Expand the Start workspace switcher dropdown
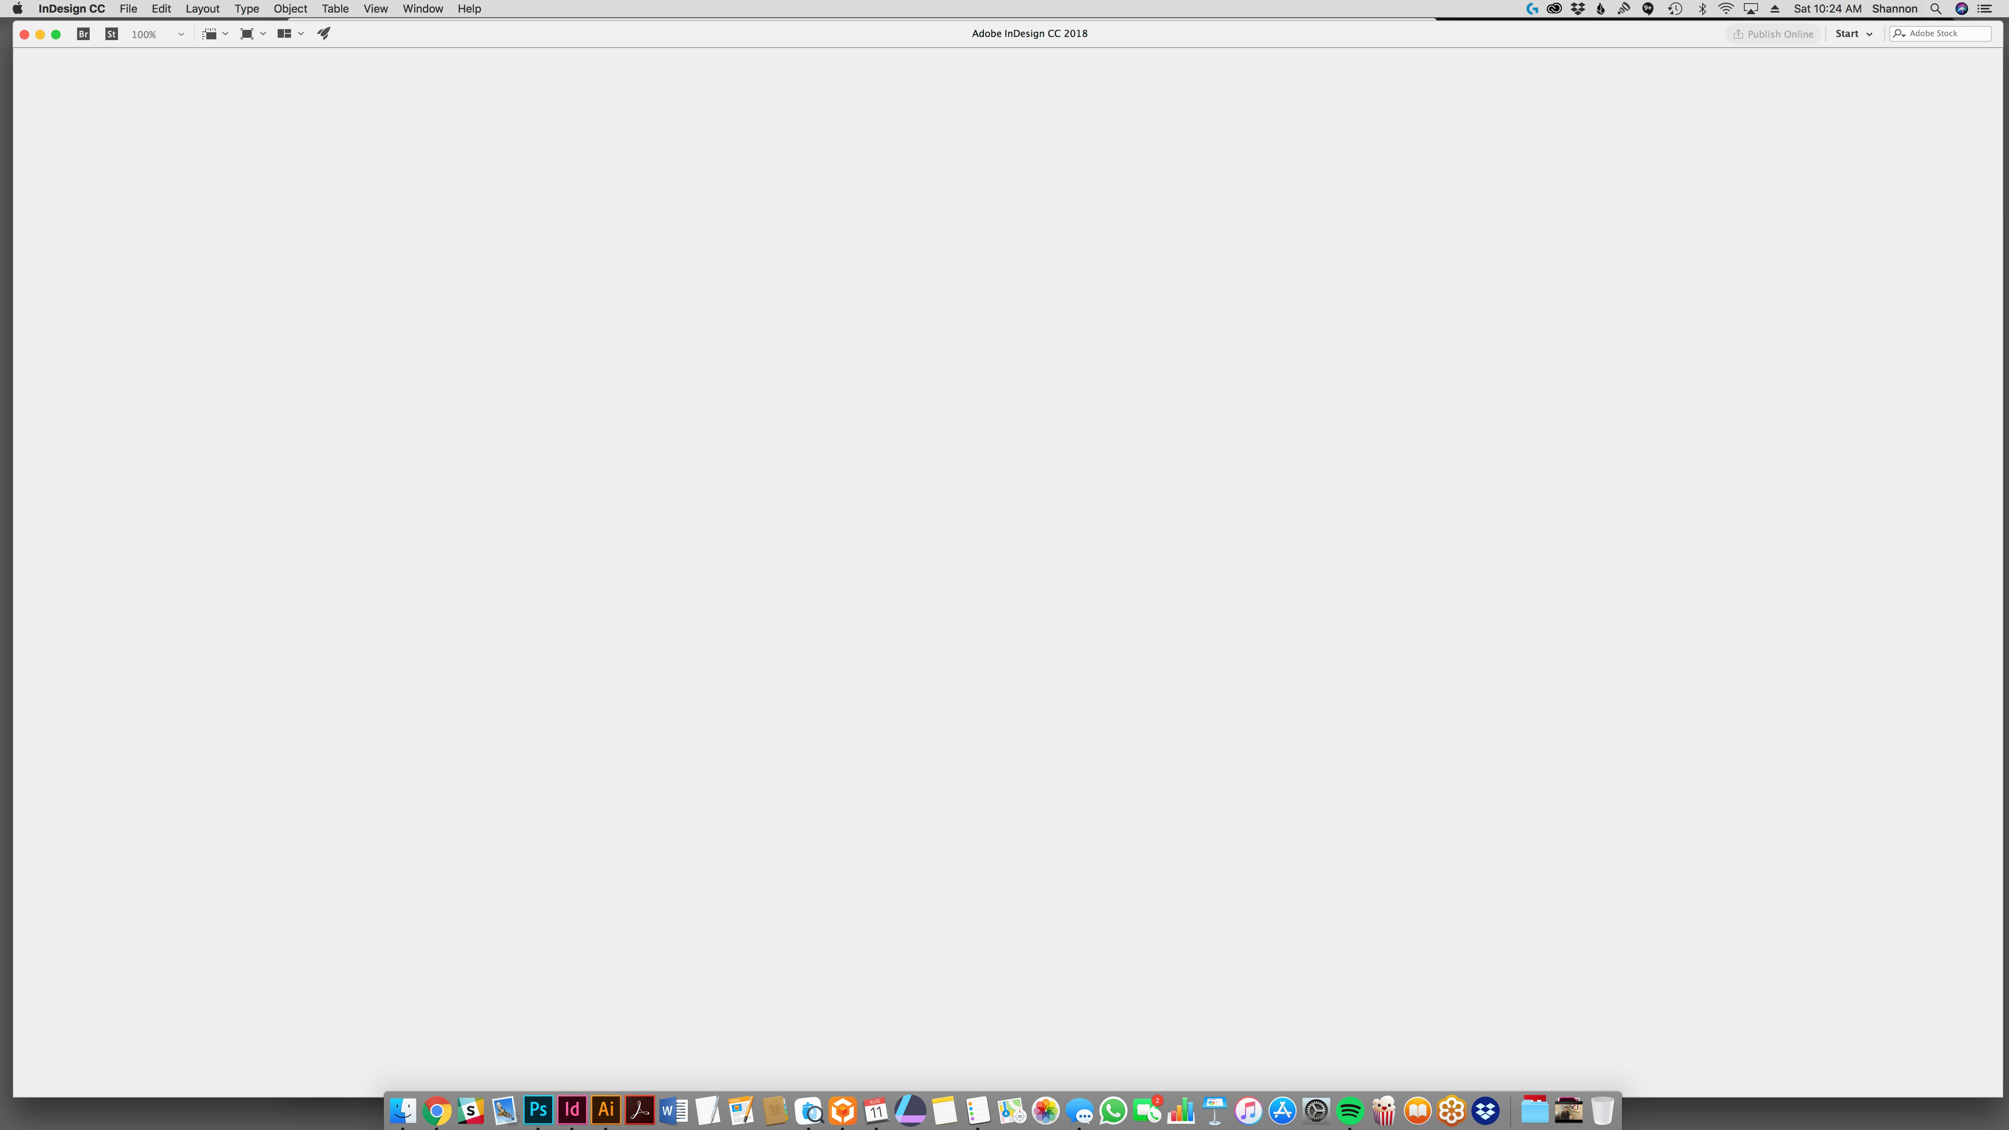The image size is (2009, 1130). (x=1854, y=33)
